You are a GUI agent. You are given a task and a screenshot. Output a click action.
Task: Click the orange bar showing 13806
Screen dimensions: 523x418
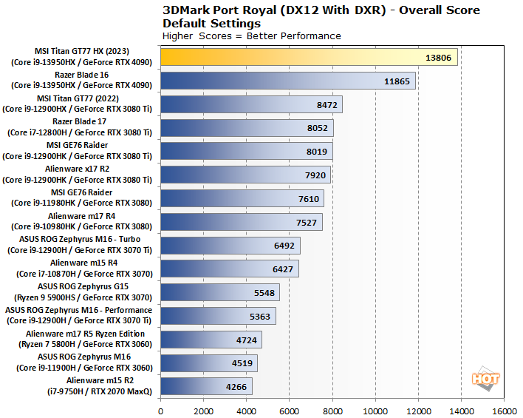[x=310, y=57]
